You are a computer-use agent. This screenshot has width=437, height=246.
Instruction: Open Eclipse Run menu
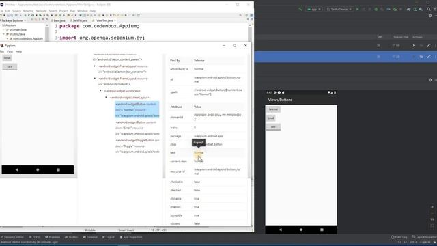[x=72, y=11]
